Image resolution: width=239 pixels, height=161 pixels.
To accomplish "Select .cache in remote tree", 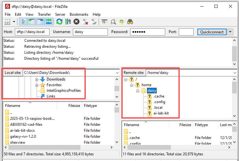I will coord(159,96).
